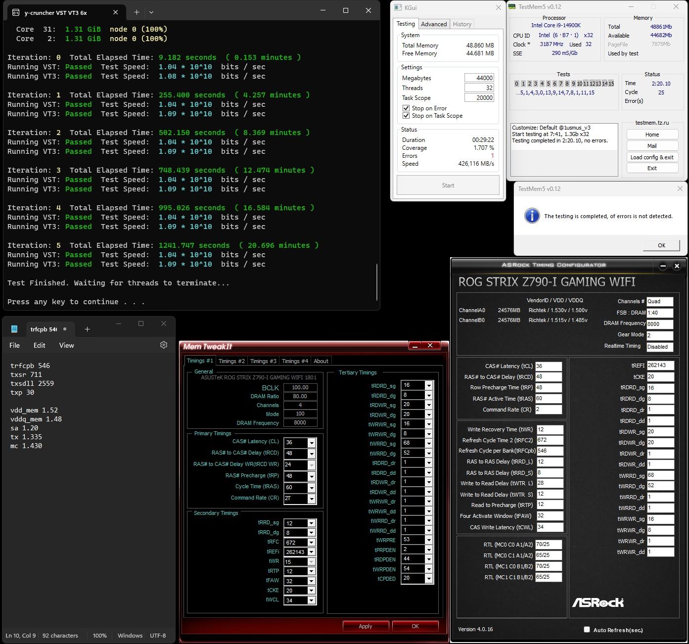Screen dimensions: 689x644
Task: Open Notepad View menu
Action: [66, 345]
